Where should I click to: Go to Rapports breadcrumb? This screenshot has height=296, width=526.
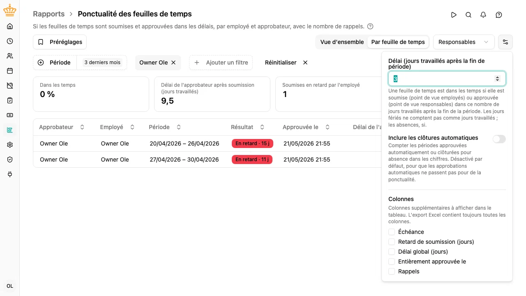tap(49, 14)
